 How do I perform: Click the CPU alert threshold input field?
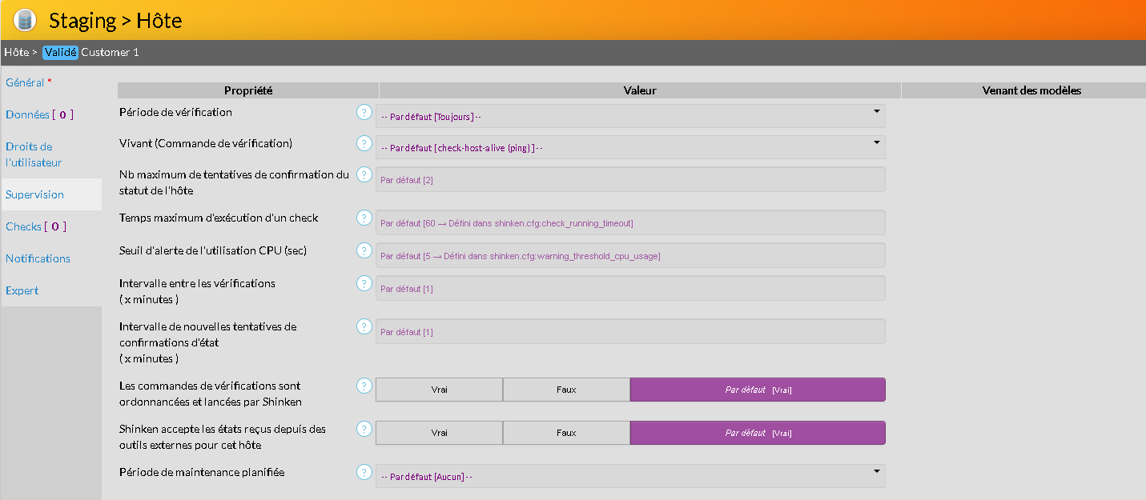630,256
